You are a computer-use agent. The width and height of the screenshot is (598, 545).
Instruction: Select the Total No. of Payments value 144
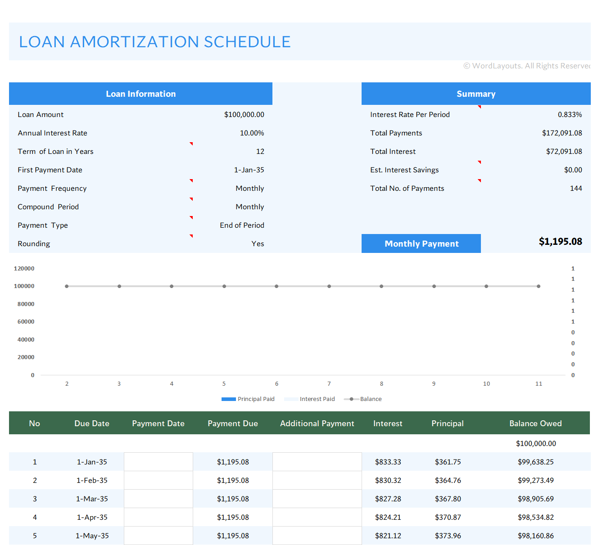coord(576,189)
